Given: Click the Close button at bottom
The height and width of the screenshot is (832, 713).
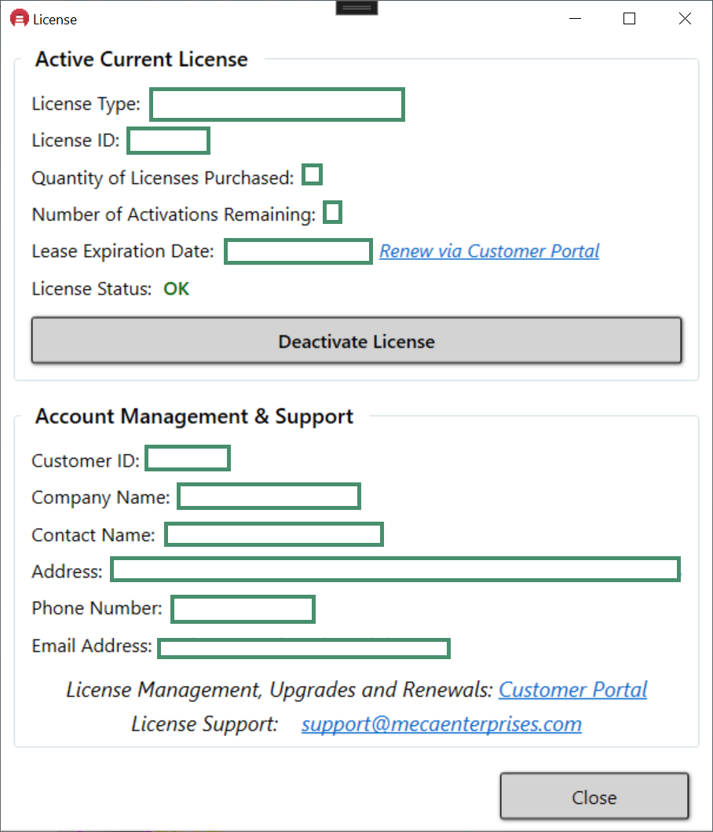Looking at the screenshot, I should (594, 797).
